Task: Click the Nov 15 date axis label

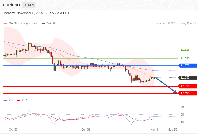Action: [x=172, y=129]
